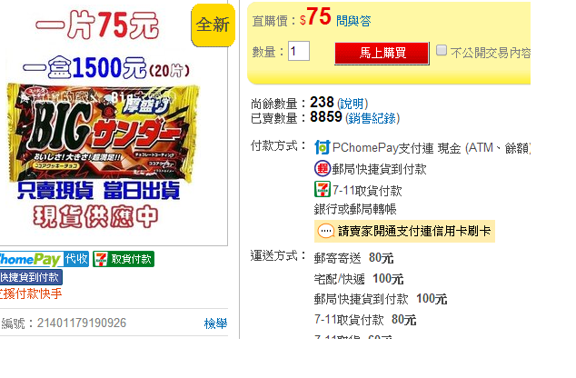
Task: Click the 郵局快捷貨到付款 payment method text
Action: [379, 169]
